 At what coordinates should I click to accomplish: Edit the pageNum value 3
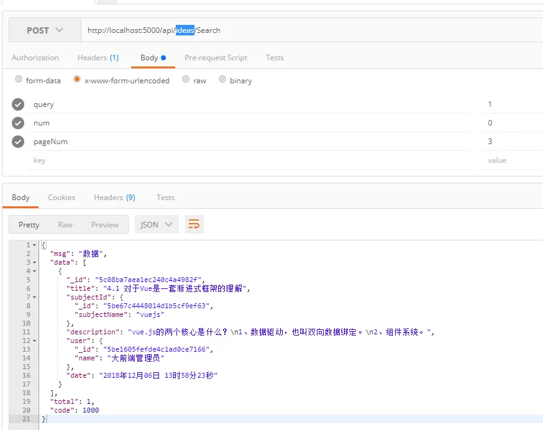tap(513, 142)
